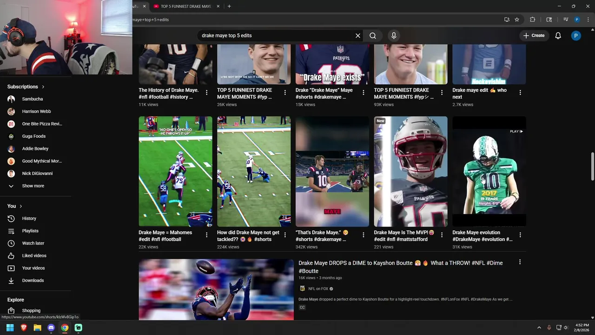Open 93K views TOP 5 FUNNIEST title

[x=403, y=94]
